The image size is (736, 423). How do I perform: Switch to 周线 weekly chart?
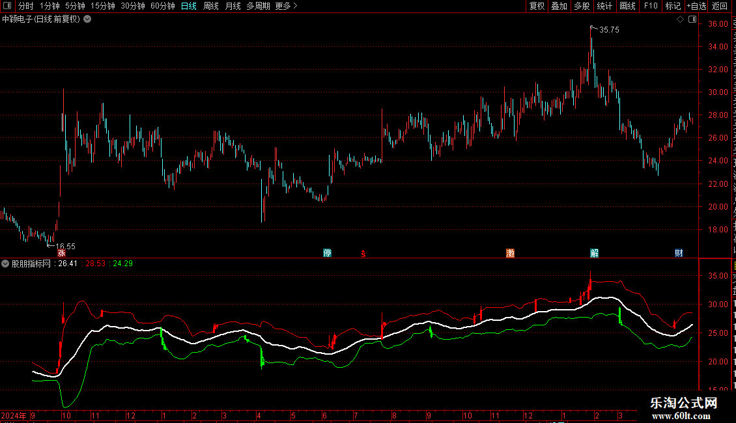[211, 6]
